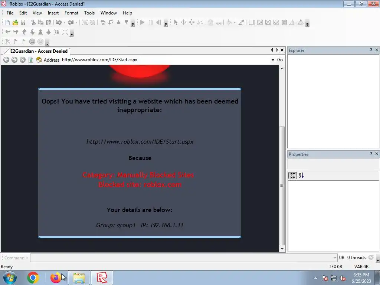Select the arrow pointer tool
Screen dimensions: 380x285
click(x=176, y=23)
